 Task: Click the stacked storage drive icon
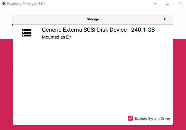[27, 33]
